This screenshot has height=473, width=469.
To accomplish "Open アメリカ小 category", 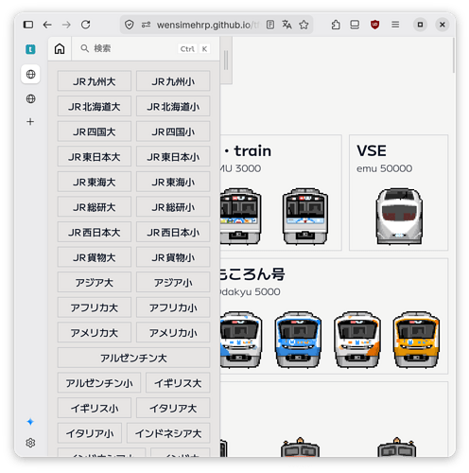I will point(173,333).
